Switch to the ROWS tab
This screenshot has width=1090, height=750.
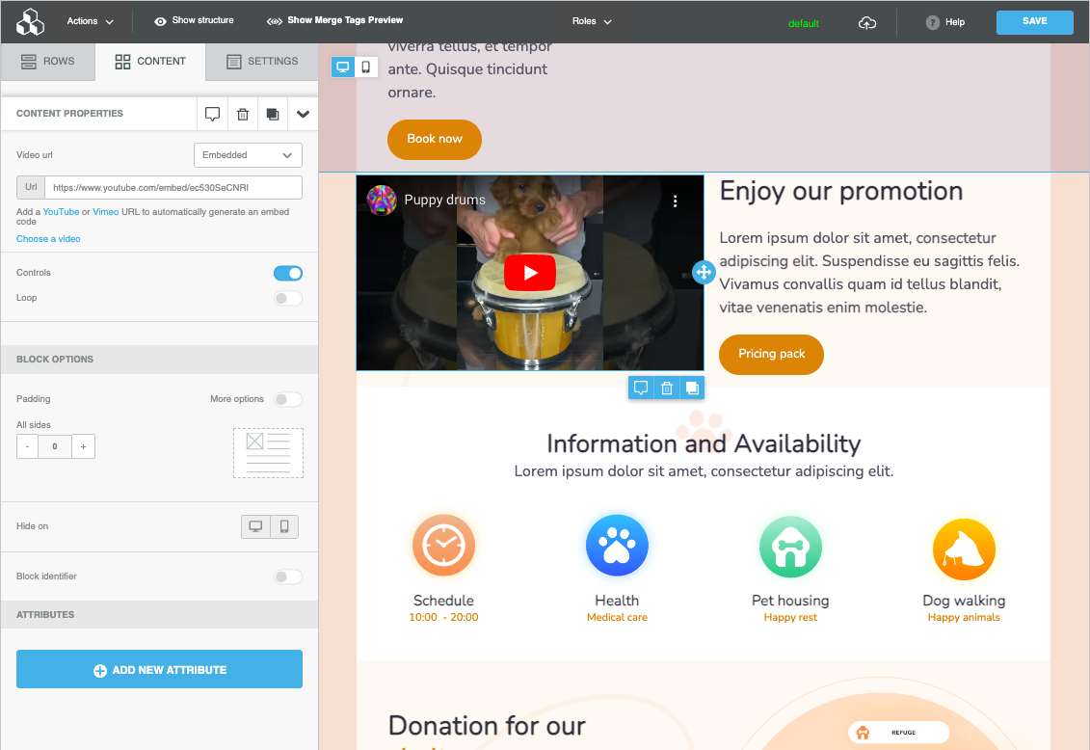[x=48, y=61]
